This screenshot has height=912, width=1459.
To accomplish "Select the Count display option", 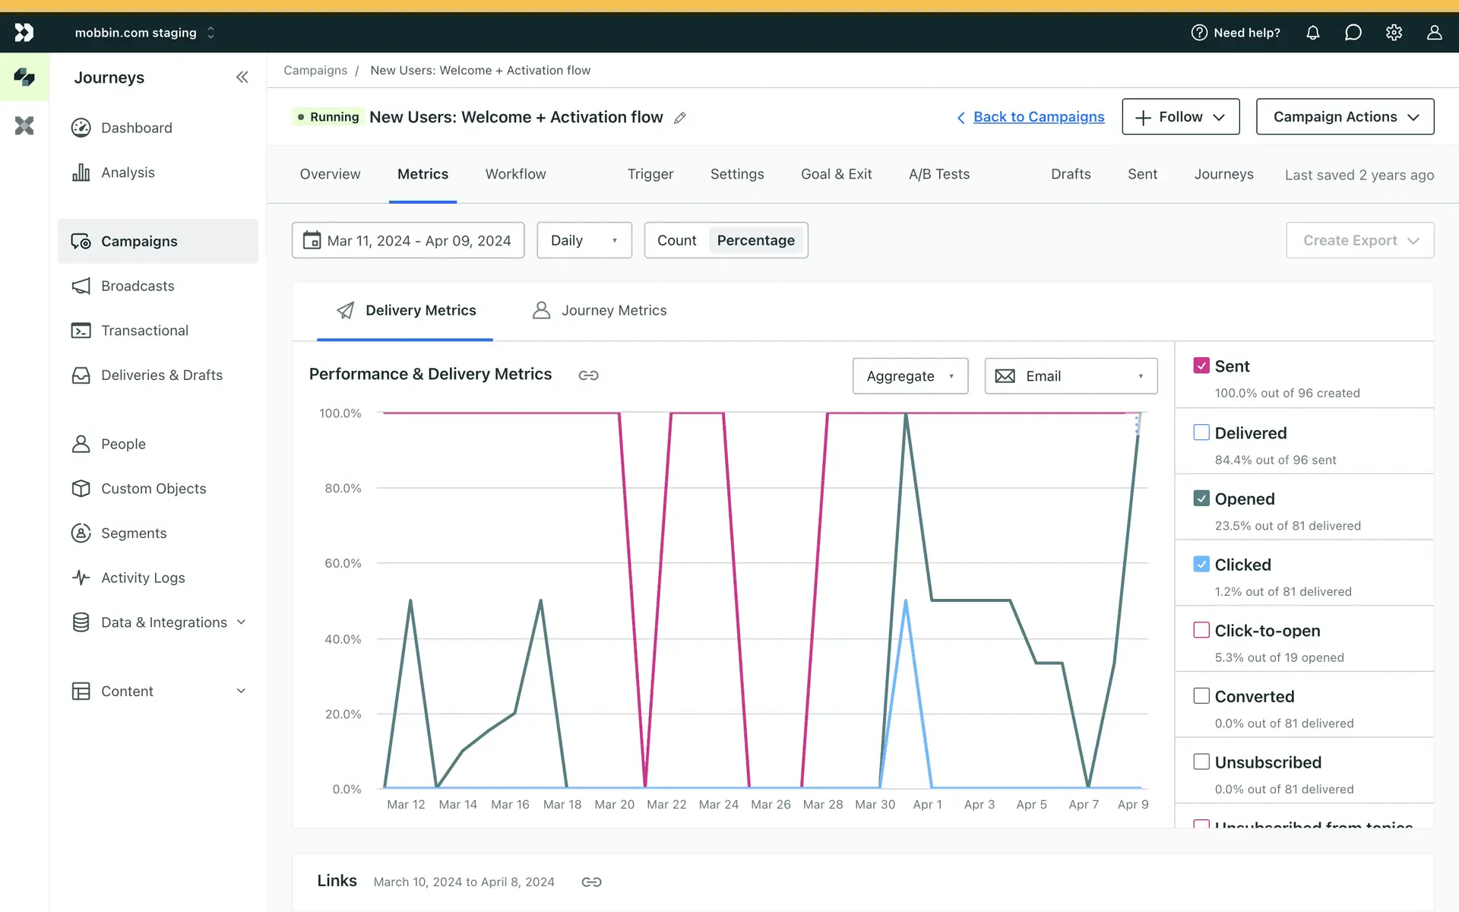I will click(x=676, y=240).
